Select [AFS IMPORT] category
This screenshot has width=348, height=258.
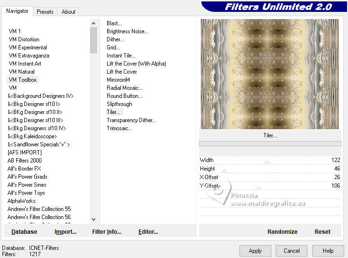[x=24, y=153]
